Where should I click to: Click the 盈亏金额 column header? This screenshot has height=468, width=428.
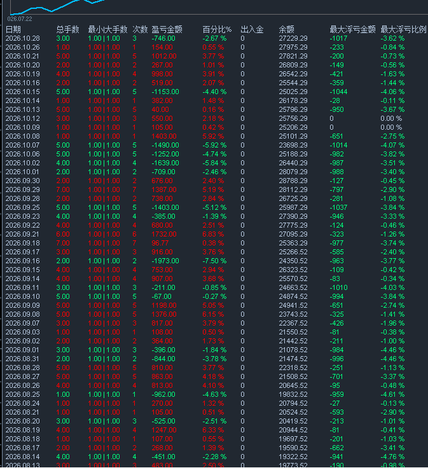coord(167,29)
